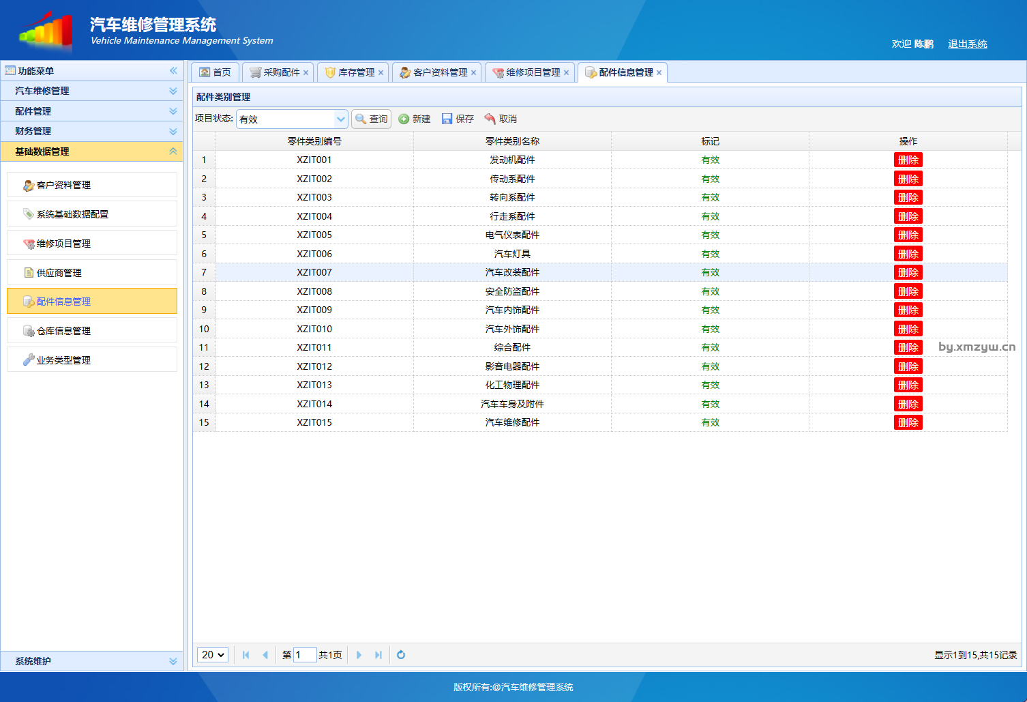Select the XZIT014 cell
1027x702 pixels.
[x=314, y=404]
